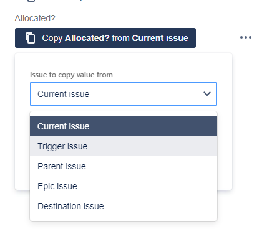
Task: Click the Allocated? field label
Action: (35, 18)
